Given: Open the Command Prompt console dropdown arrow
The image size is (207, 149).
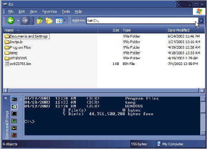Looking at the screenshot, I should click(21, 100).
